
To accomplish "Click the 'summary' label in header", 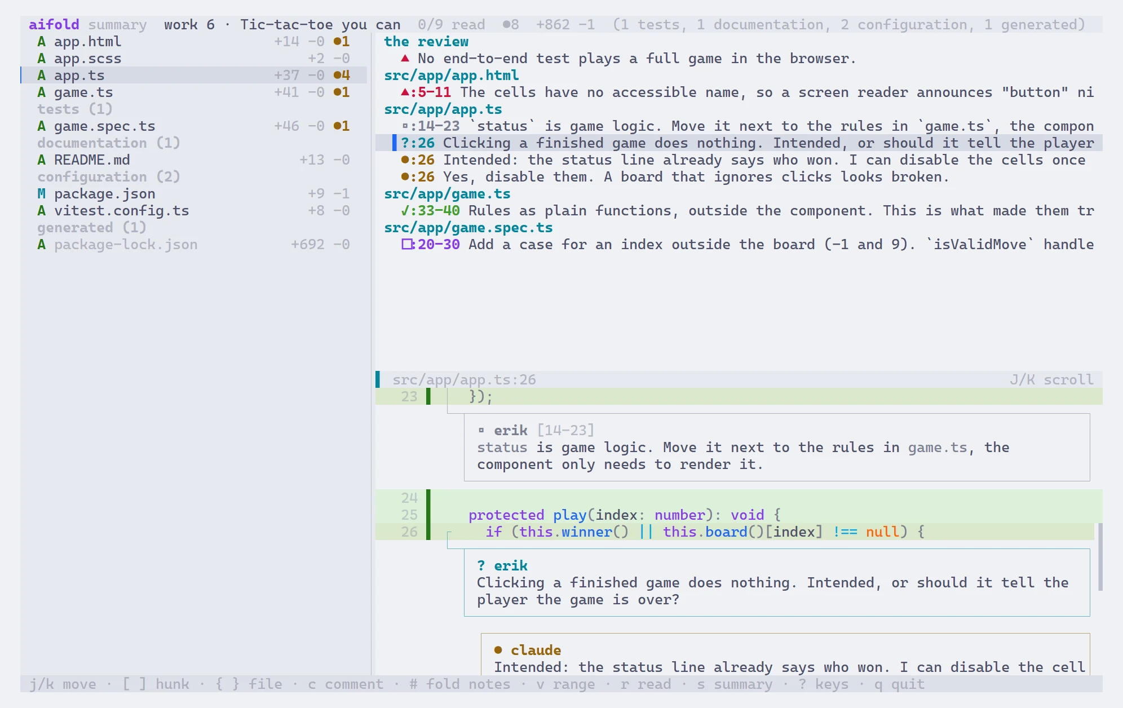I will pyautogui.click(x=117, y=25).
